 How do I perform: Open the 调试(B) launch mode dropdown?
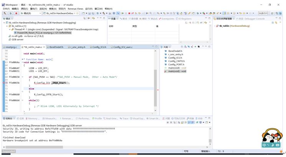click(x=40, y=13)
